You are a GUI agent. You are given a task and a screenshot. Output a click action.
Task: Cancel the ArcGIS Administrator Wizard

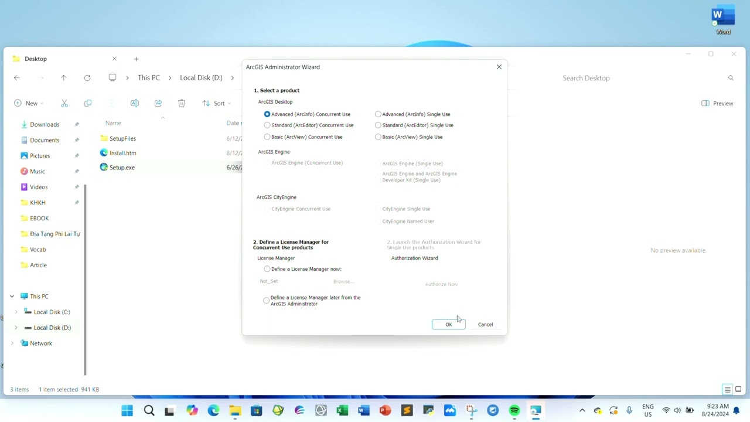(x=485, y=324)
